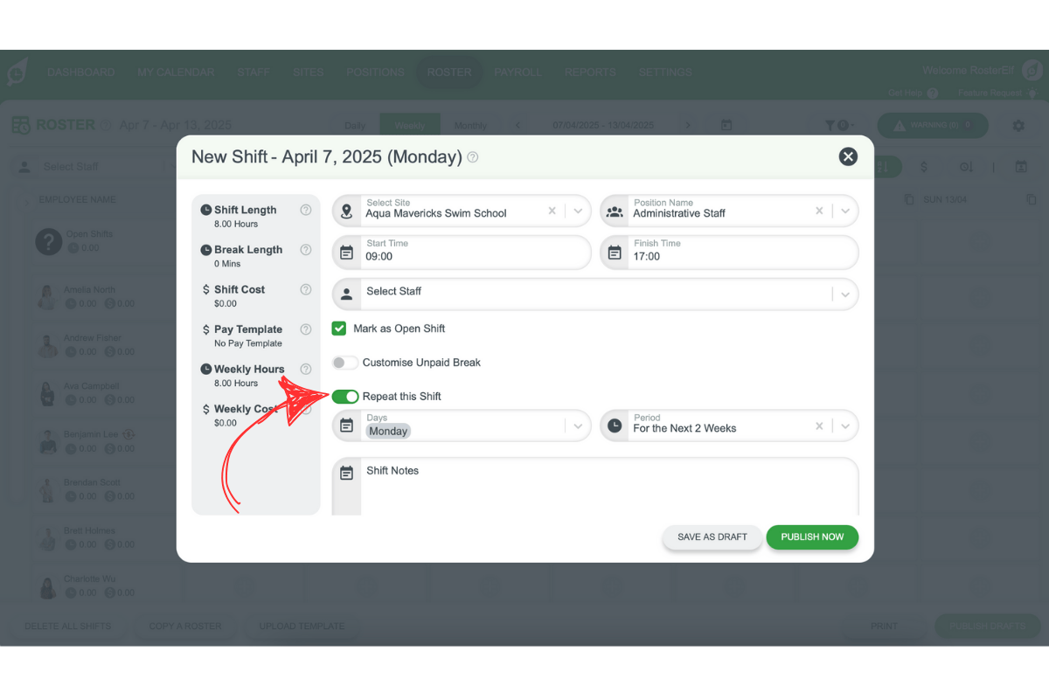The width and height of the screenshot is (1049, 699).
Task: Click help icon beside the New Shift title
Action: (x=473, y=157)
